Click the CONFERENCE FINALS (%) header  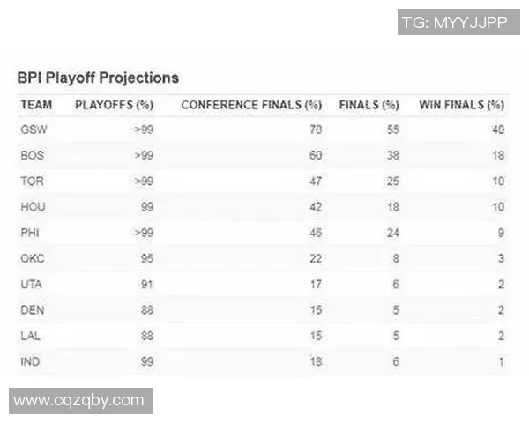[x=251, y=105]
